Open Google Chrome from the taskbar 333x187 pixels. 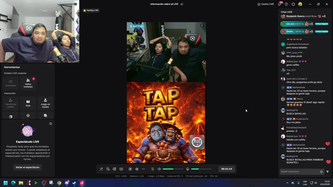(x=59, y=183)
